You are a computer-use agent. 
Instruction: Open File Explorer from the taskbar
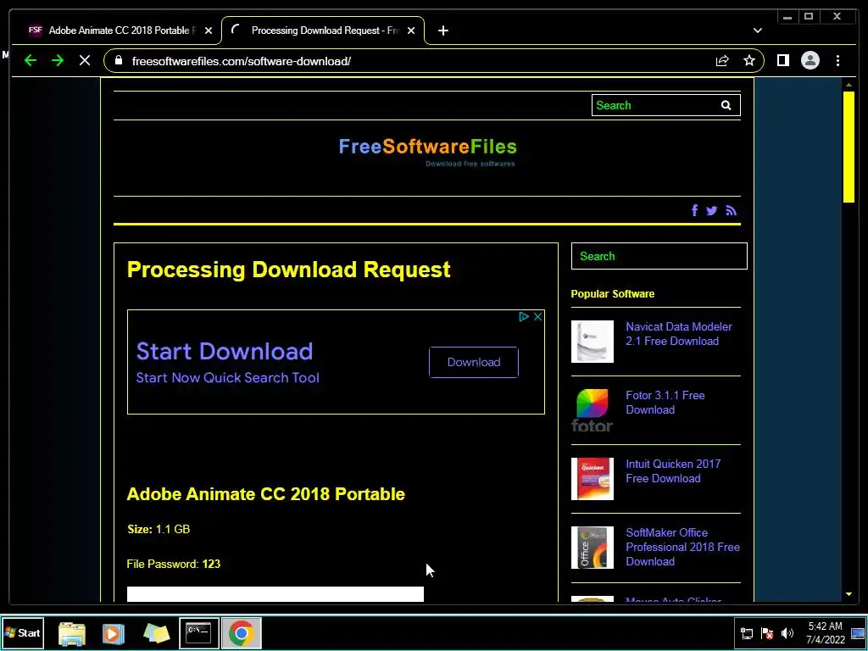point(72,632)
